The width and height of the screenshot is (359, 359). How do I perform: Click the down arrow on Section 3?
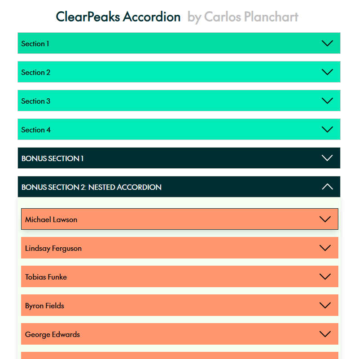click(328, 101)
